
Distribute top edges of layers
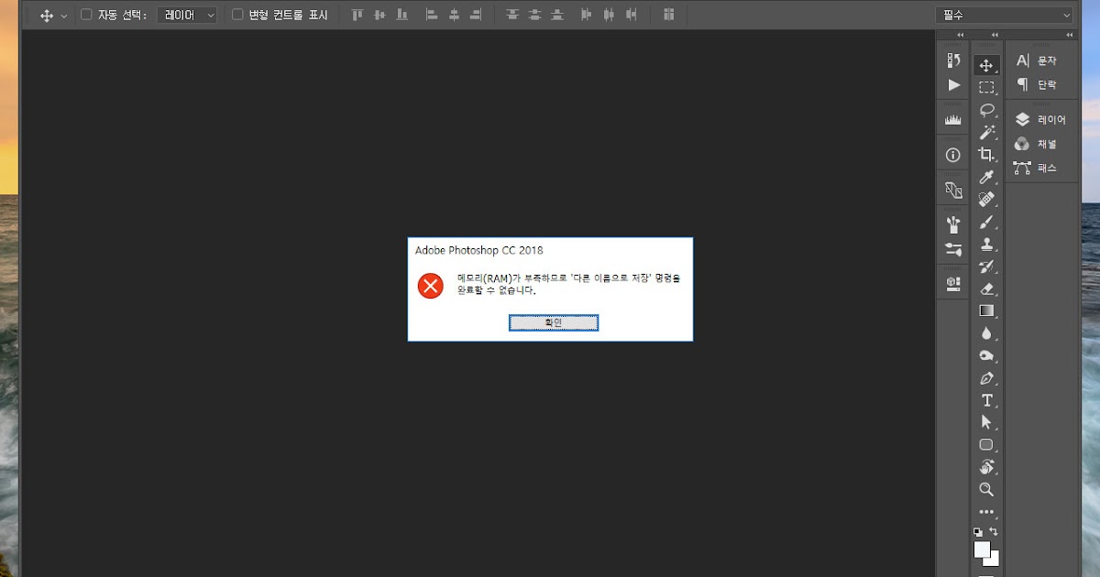(x=512, y=15)
